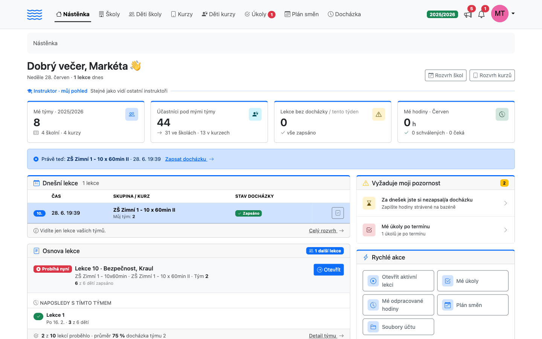Image resolution: width=542 pixels, height=339 pixels.
Task: Click the Mé týmy group icon
Action: pos(132,115)
